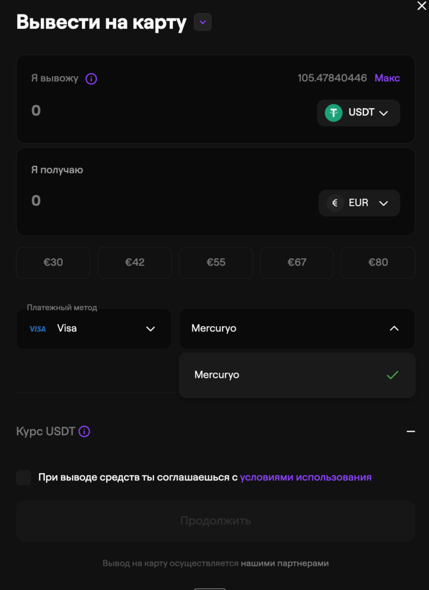Close the withdrawal dialog with X
The height and width of the screenshot is (590, 429).
click(422, 6)
